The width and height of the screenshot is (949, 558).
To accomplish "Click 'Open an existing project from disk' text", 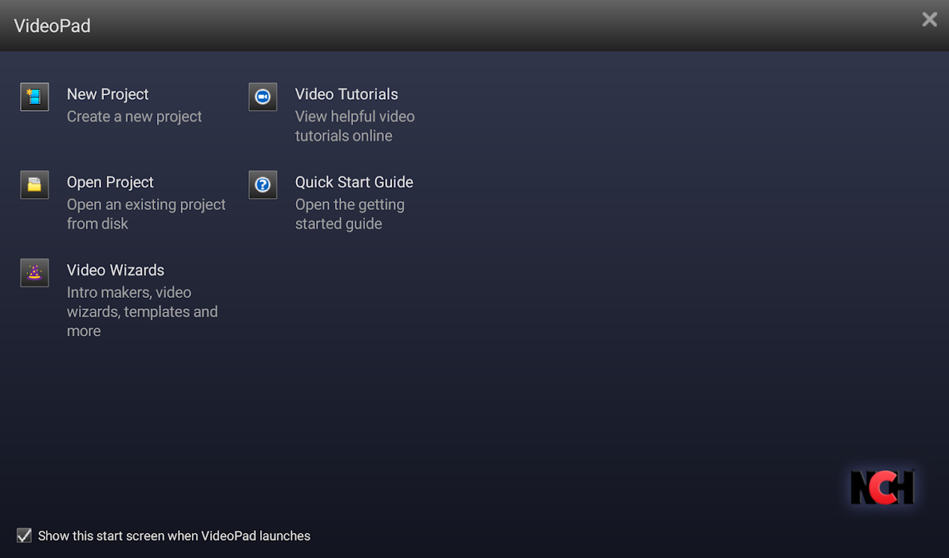I will tap(147, 214).
